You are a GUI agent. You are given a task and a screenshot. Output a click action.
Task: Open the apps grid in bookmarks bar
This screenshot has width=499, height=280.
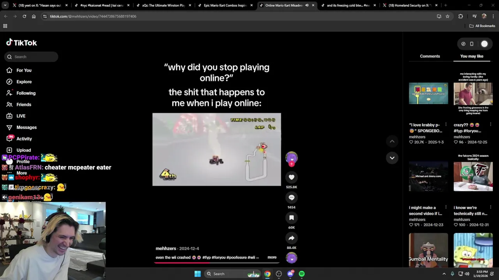[5, 26]
